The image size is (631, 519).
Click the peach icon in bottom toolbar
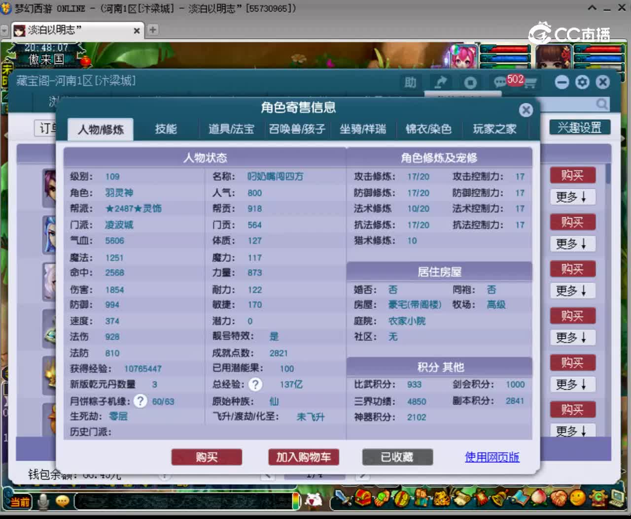point(539,498)
